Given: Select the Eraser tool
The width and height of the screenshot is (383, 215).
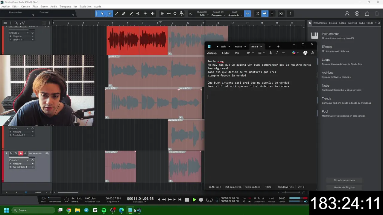Looking at the screenshot, I should coord(124,13).
